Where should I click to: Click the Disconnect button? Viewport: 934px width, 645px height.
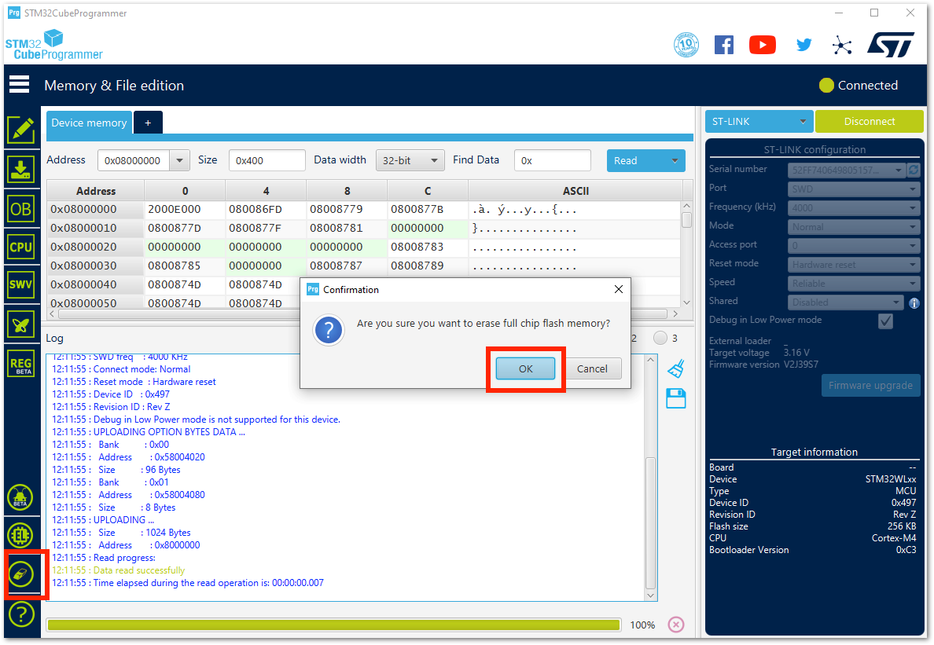tap(869, 122)
